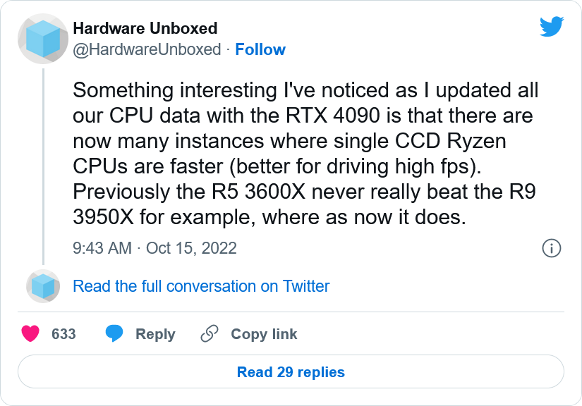Click the Copy link text

click(264, 334)
